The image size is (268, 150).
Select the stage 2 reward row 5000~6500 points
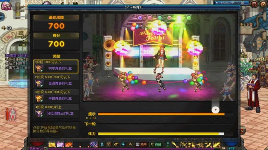tap(56, 82)
